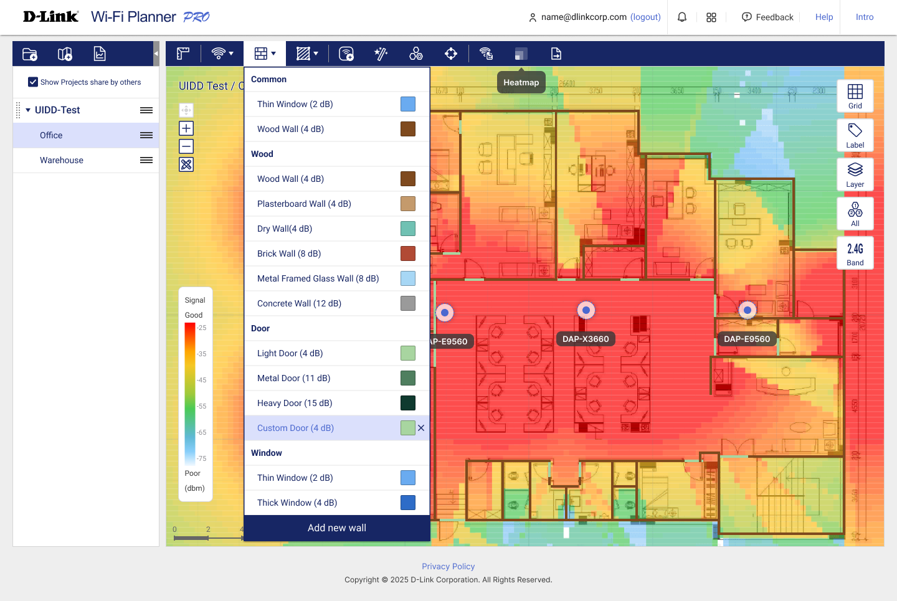Toggle the Grid overlay button
Screen dimensions: 897x601
point(855,96)
